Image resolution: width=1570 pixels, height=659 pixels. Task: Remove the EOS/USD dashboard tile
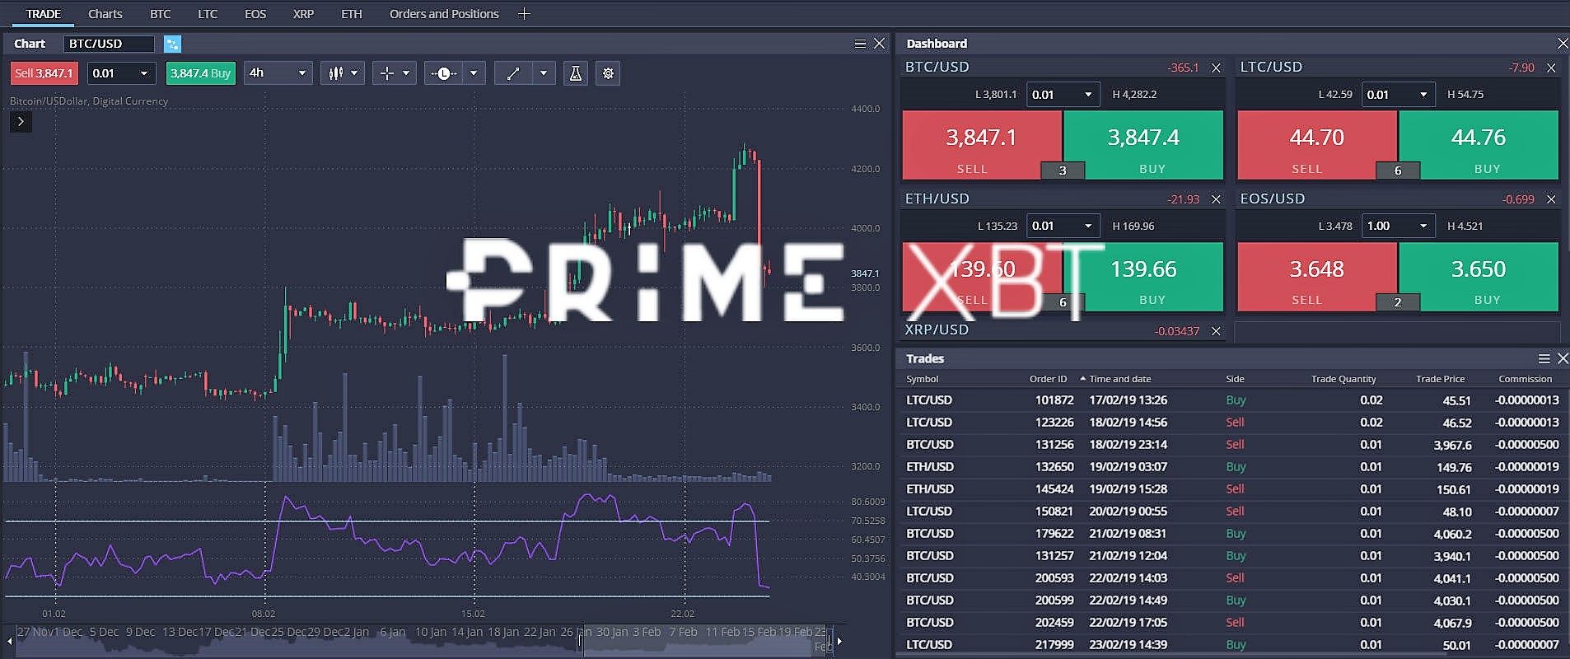tap(1551, 199)
